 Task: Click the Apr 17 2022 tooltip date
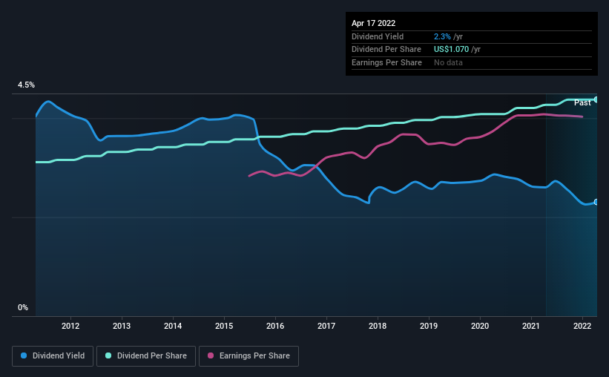pyautogui.click(x=373, y=23)
